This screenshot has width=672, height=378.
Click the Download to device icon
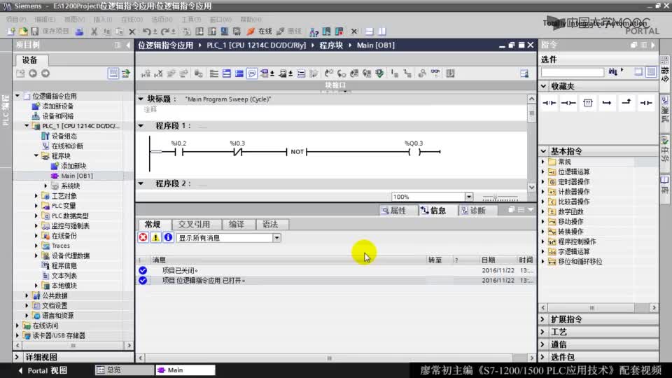tap(199, 31)
